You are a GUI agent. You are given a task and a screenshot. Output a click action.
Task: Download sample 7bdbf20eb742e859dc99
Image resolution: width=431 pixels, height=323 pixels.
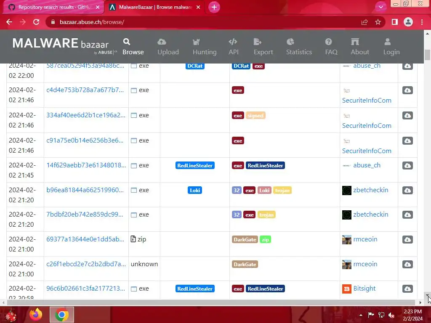point(407,214)
